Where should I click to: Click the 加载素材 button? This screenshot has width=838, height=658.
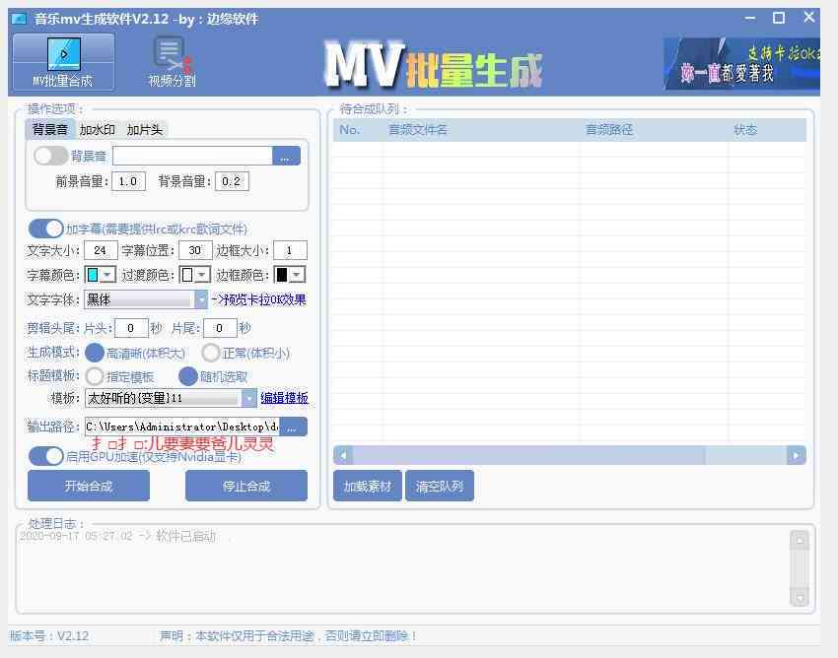pyautogui.click(x=368, y=486)
